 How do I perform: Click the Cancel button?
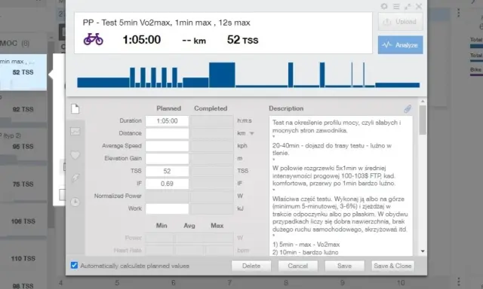pyautogui.click(x=298, y=266)
